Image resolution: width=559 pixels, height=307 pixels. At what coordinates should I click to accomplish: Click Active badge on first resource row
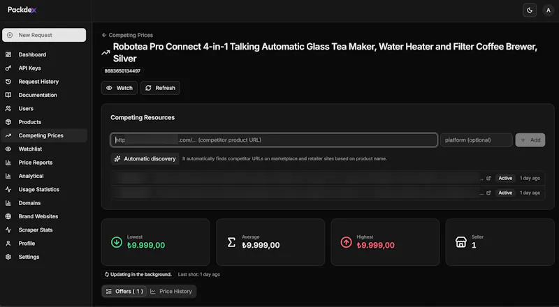[505, 178]
